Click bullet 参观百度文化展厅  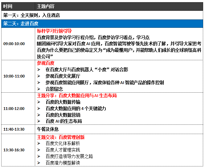tap(63, 76)
